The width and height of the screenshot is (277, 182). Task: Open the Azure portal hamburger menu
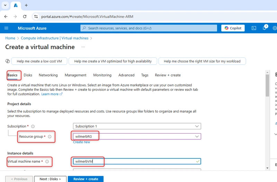coord(6,28)
